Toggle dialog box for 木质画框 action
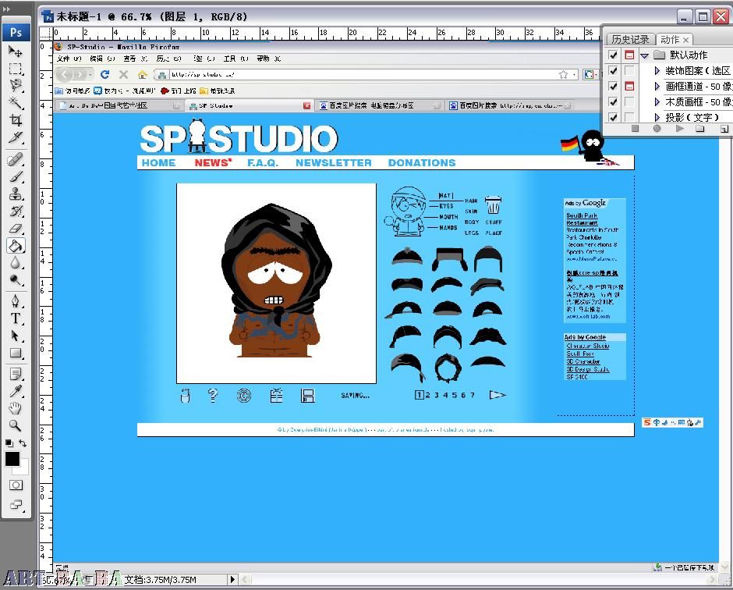The image size is (733, 590). 629,101
